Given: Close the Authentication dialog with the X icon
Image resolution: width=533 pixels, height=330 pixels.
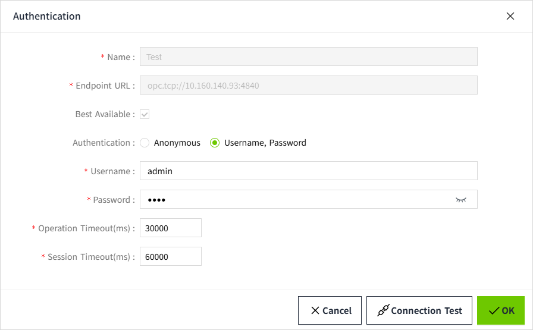Looking at the screenshot, I should pos(510,17).
